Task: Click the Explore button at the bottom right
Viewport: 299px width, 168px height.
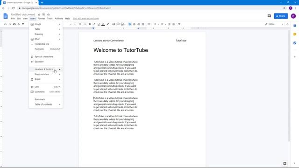Action: [285, 163]
